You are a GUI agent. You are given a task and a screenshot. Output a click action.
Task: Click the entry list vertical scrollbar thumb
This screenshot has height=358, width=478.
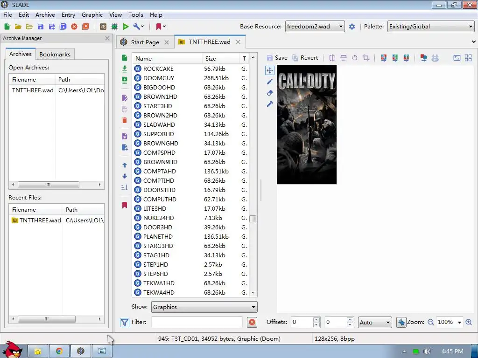tap(253, 219)
